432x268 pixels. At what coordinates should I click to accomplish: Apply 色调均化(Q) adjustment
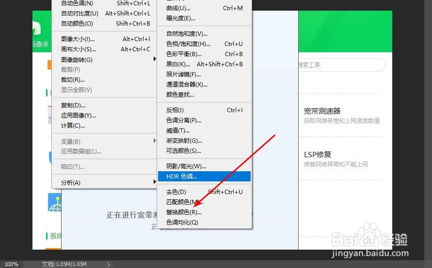coord(205,223)
